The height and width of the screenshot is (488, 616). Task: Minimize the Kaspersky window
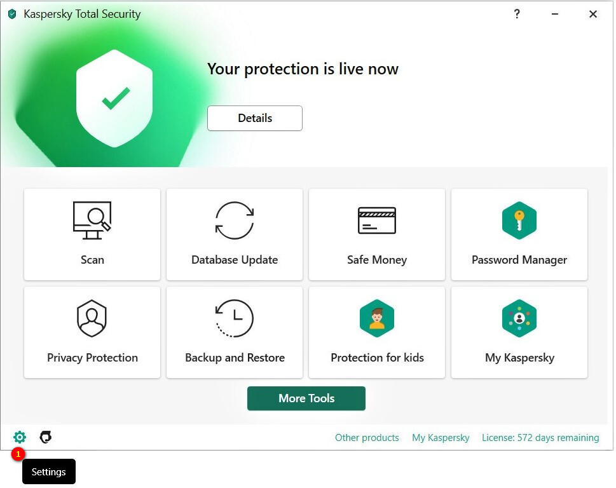click(x=555, y=14)
